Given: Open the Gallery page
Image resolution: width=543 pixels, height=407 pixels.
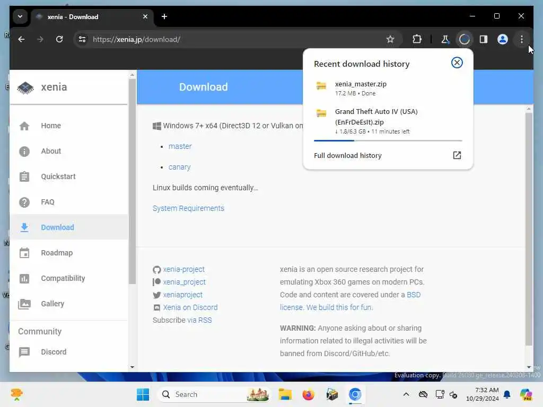Looking at the screenshot, I should click(68, 304).
